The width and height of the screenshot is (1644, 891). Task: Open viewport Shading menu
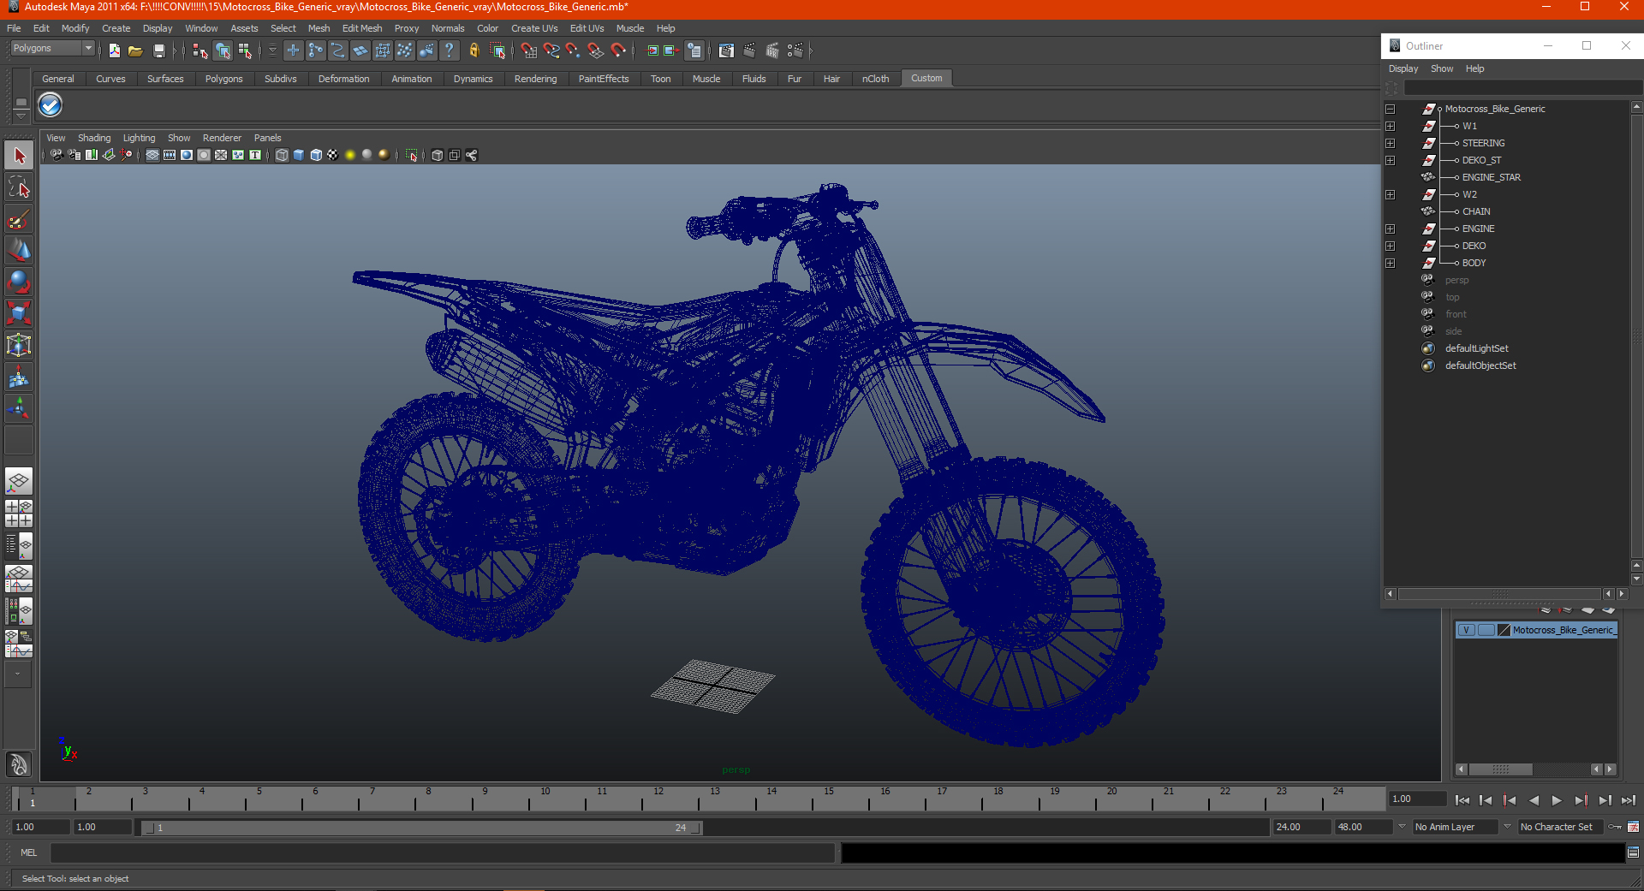click(x=94, y=138)
